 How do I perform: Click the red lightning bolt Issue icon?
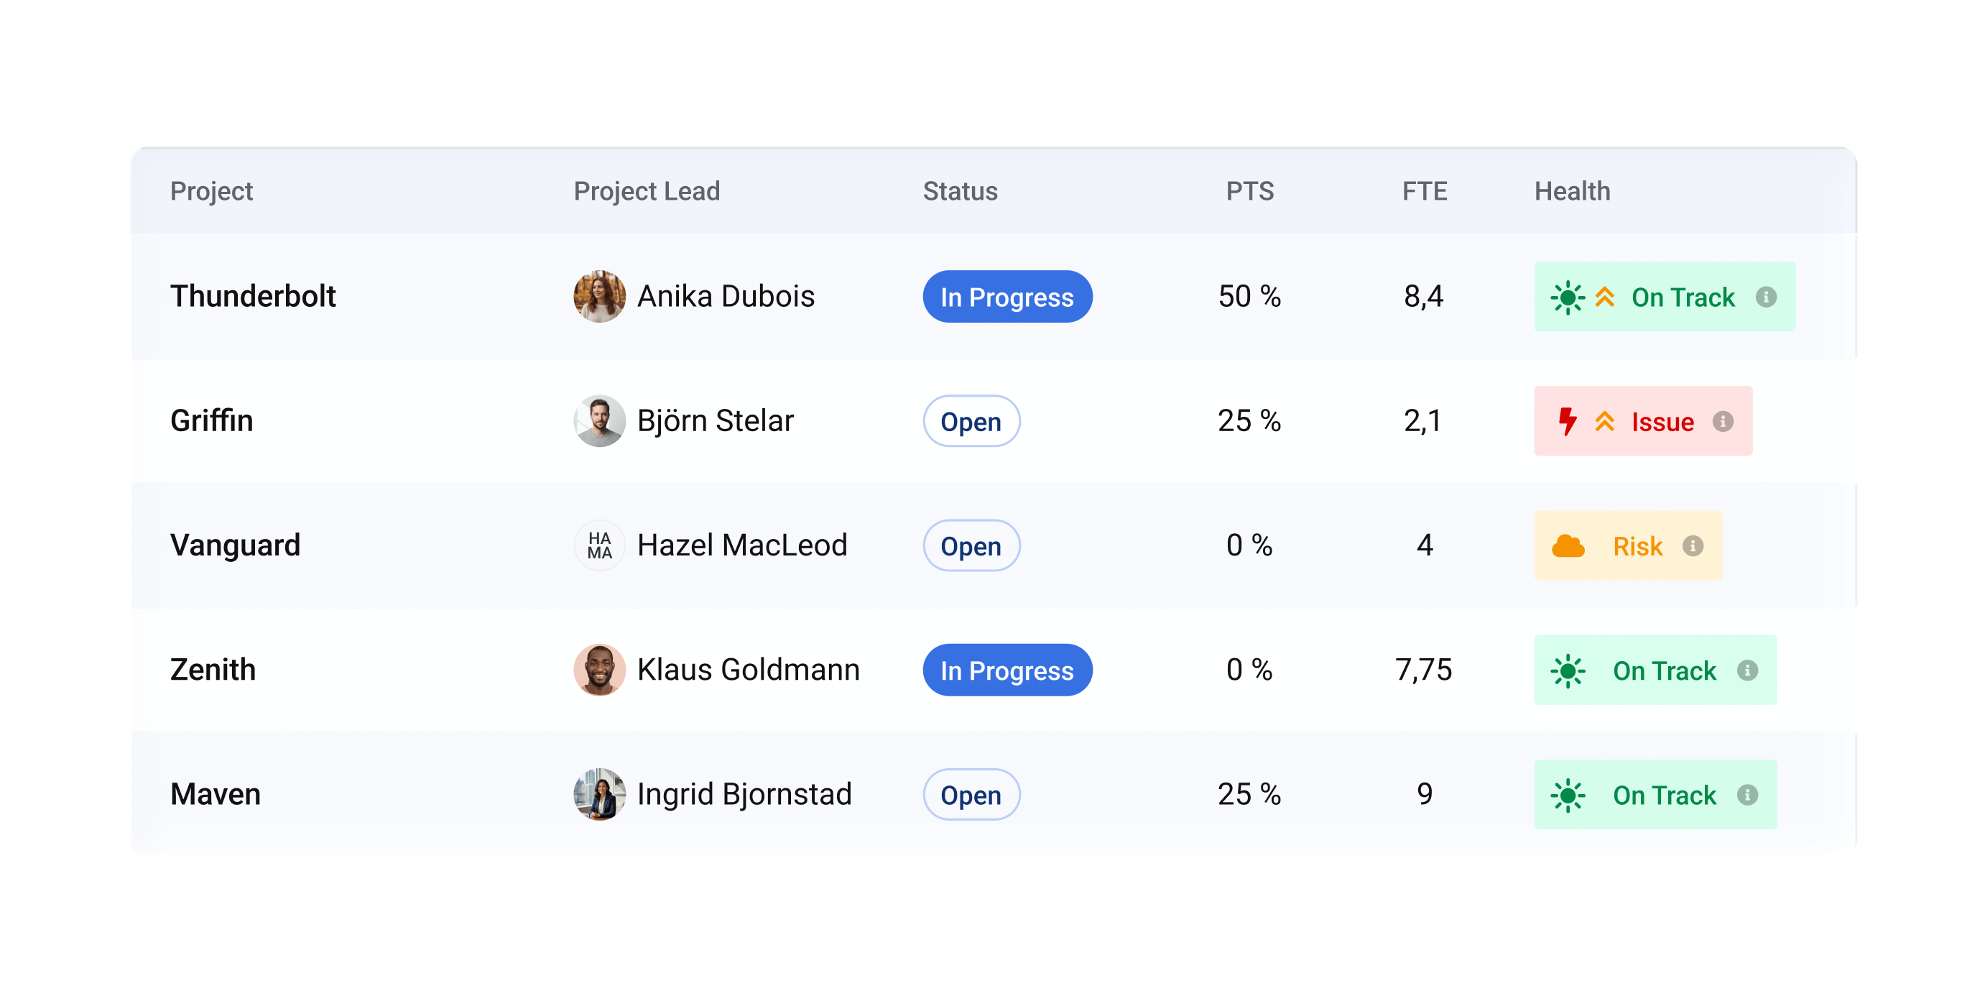(x=1567, y=422)
